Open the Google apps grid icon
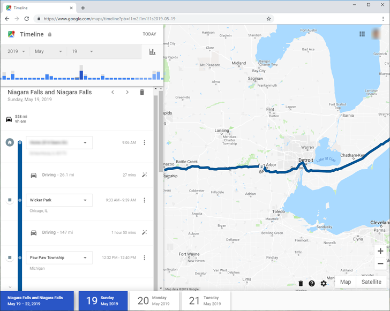 tap(362, 34)
